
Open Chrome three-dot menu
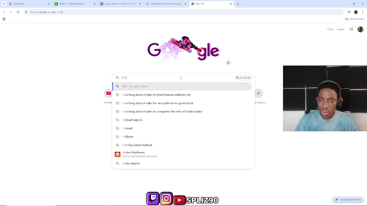coord(363,12)
